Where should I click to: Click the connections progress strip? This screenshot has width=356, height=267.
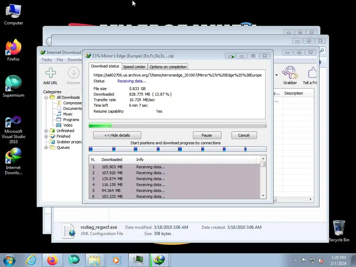(178, 149)
